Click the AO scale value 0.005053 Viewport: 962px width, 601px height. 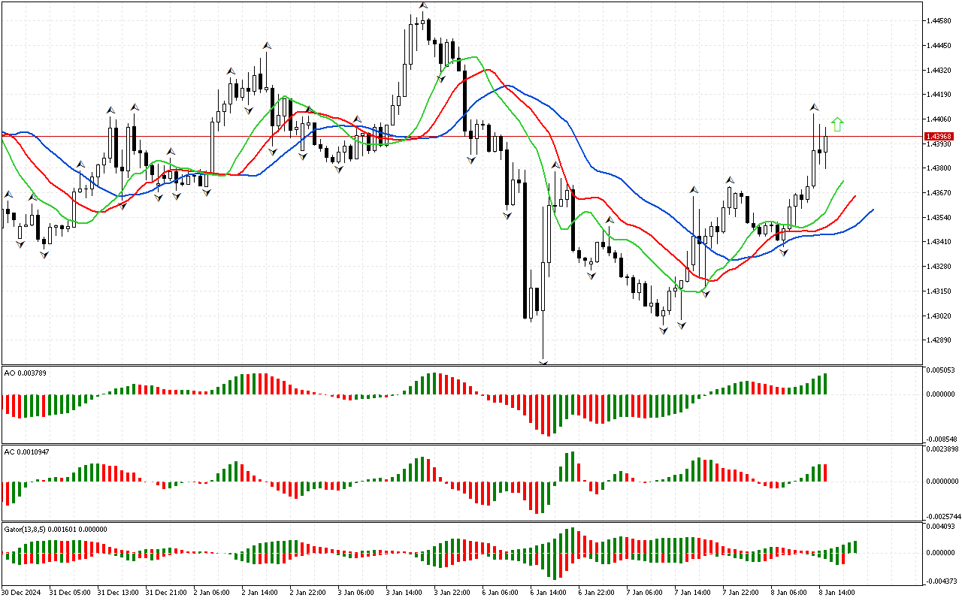click(941, 370)
